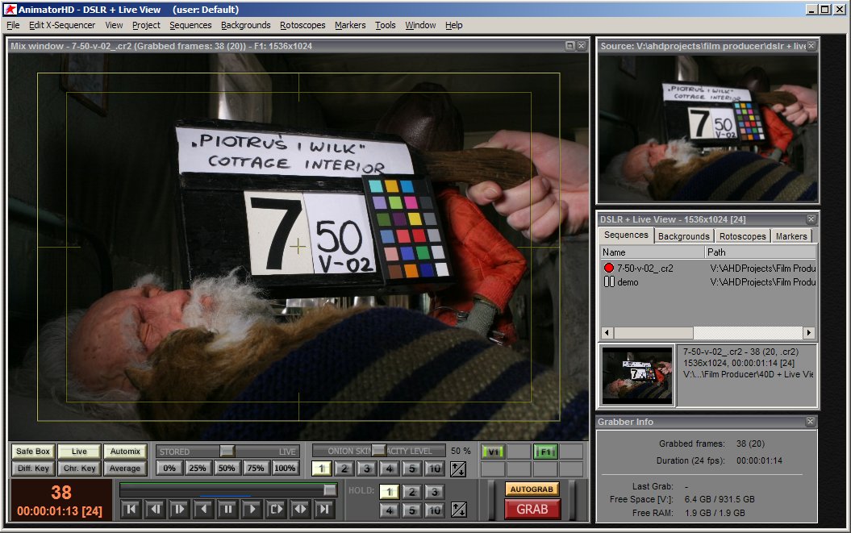The height and width of the screenshot is (533, 851).
Task: Toggle the loop playback icon
Action: click(276, 509)
